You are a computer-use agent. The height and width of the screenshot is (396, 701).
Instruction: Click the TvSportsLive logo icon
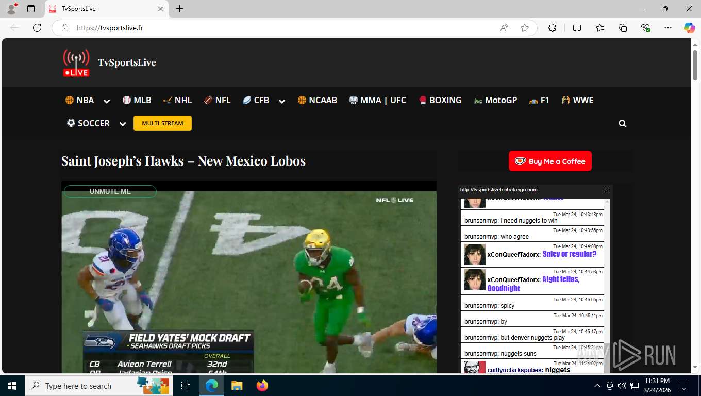coord(76,63)
